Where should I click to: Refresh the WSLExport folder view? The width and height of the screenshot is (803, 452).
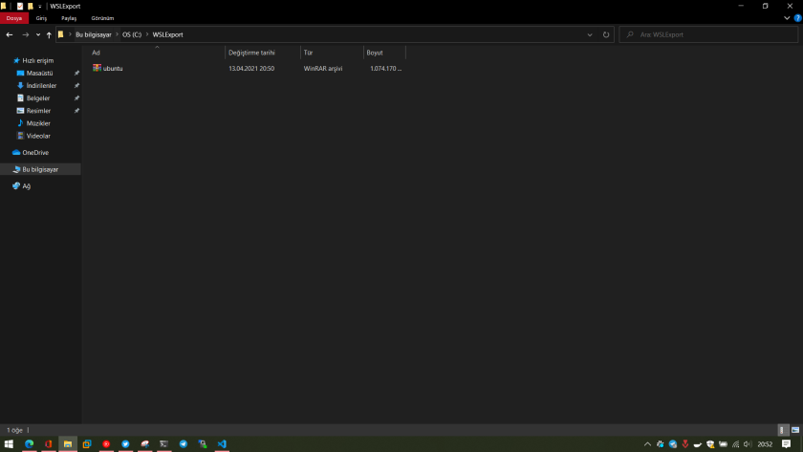606,34
